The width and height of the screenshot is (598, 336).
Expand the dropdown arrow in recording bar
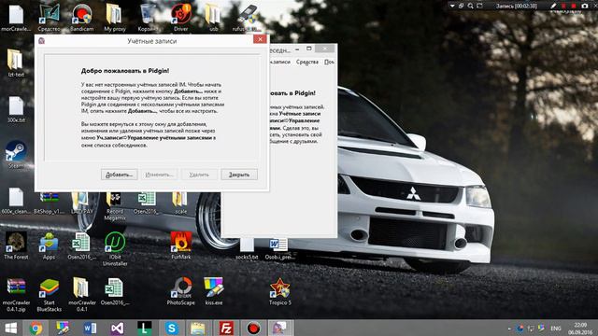click(x=452, y=6)
